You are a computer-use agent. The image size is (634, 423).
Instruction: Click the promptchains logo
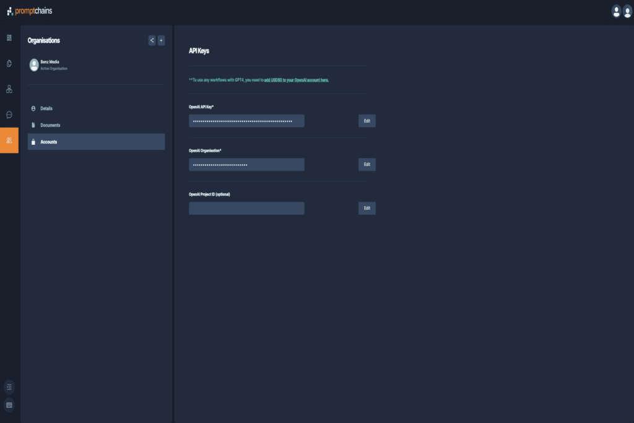[x=30, y=11]
